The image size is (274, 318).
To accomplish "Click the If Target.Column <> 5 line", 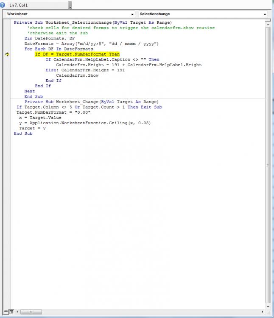I will pos(89,107).
